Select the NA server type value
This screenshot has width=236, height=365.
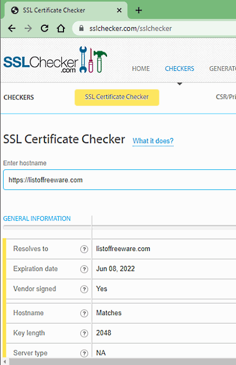pyautogui.click(x=101, y=353)
